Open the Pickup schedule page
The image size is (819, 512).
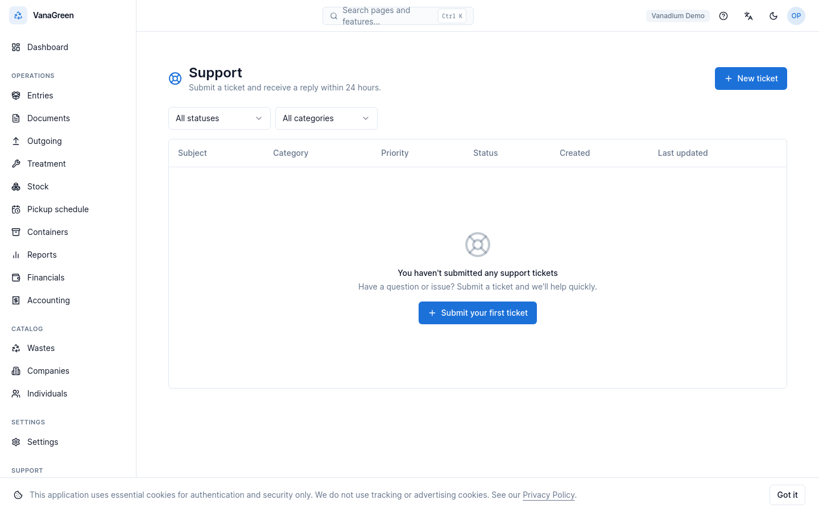click(x=68, y=209)
